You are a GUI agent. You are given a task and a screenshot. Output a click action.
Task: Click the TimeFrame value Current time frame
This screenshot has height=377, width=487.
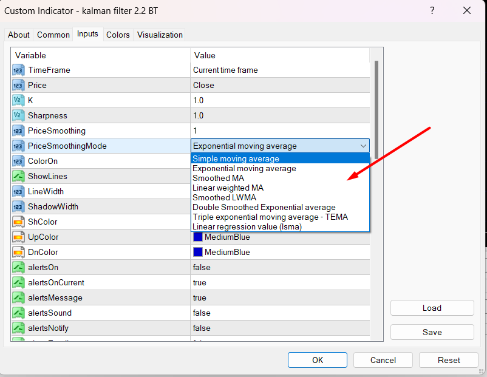[280, 70]
